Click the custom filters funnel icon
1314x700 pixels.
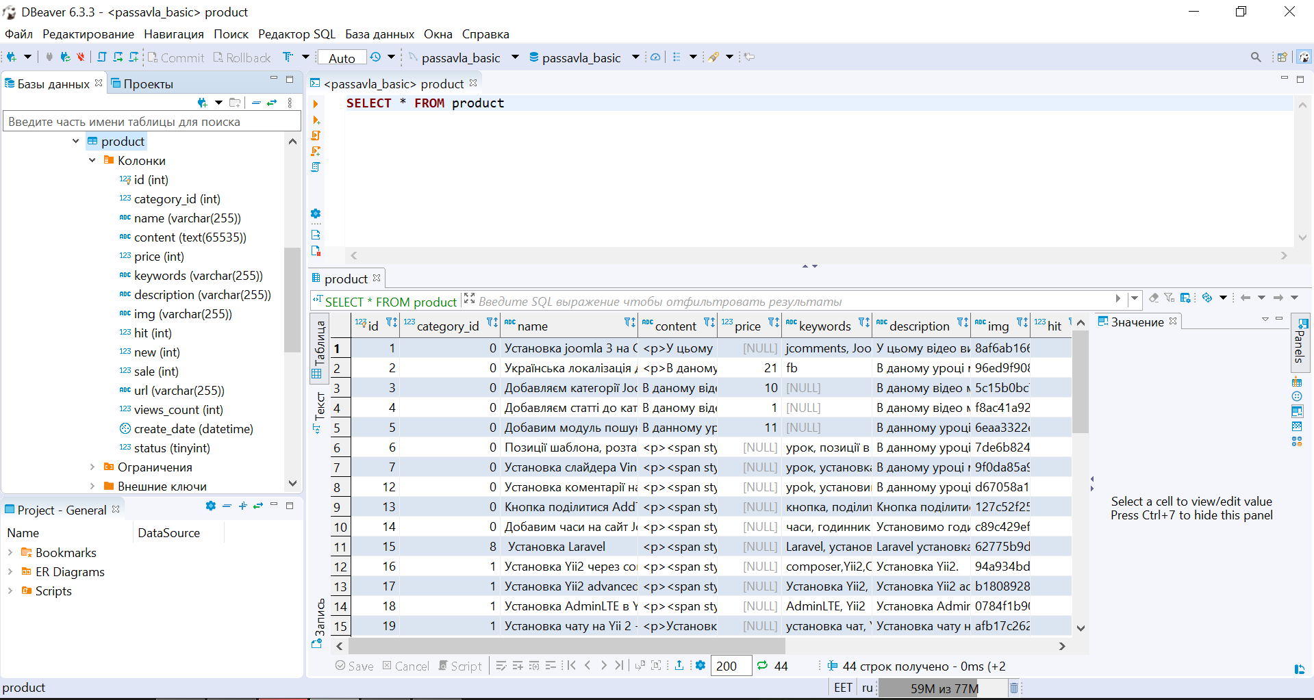tap(1169, 298)
